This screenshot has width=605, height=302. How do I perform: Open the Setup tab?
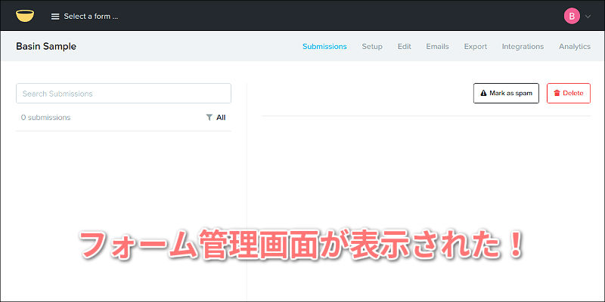tap(372, 46)
